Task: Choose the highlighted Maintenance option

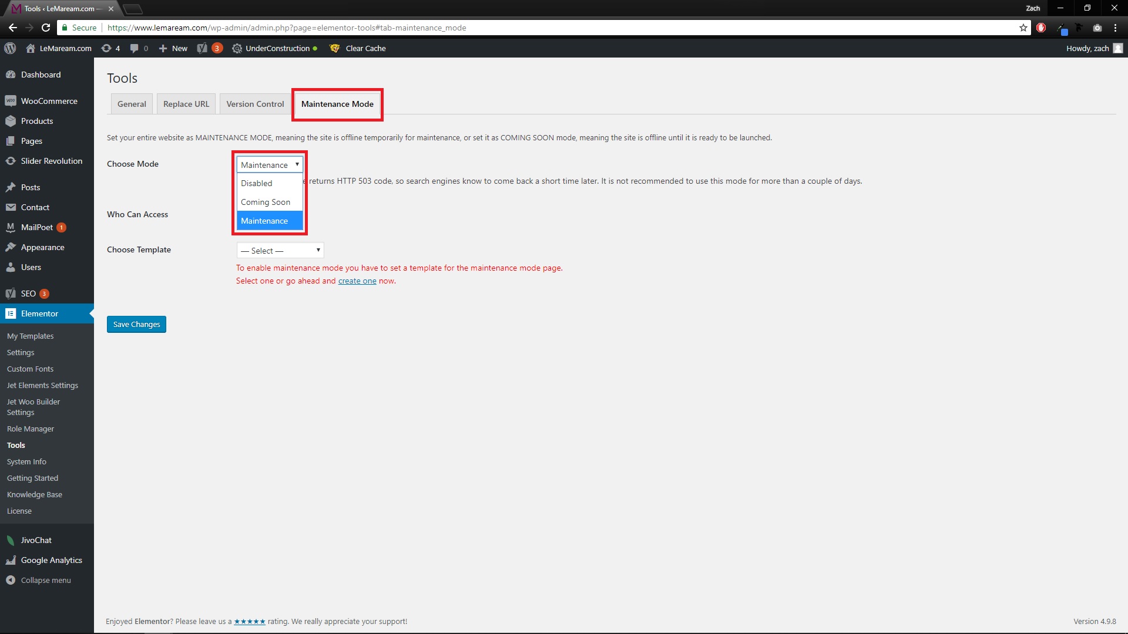Action: 270,221
